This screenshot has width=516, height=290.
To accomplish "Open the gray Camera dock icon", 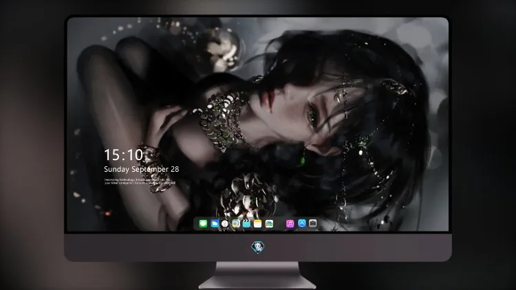I will click(x=312, y=223).
